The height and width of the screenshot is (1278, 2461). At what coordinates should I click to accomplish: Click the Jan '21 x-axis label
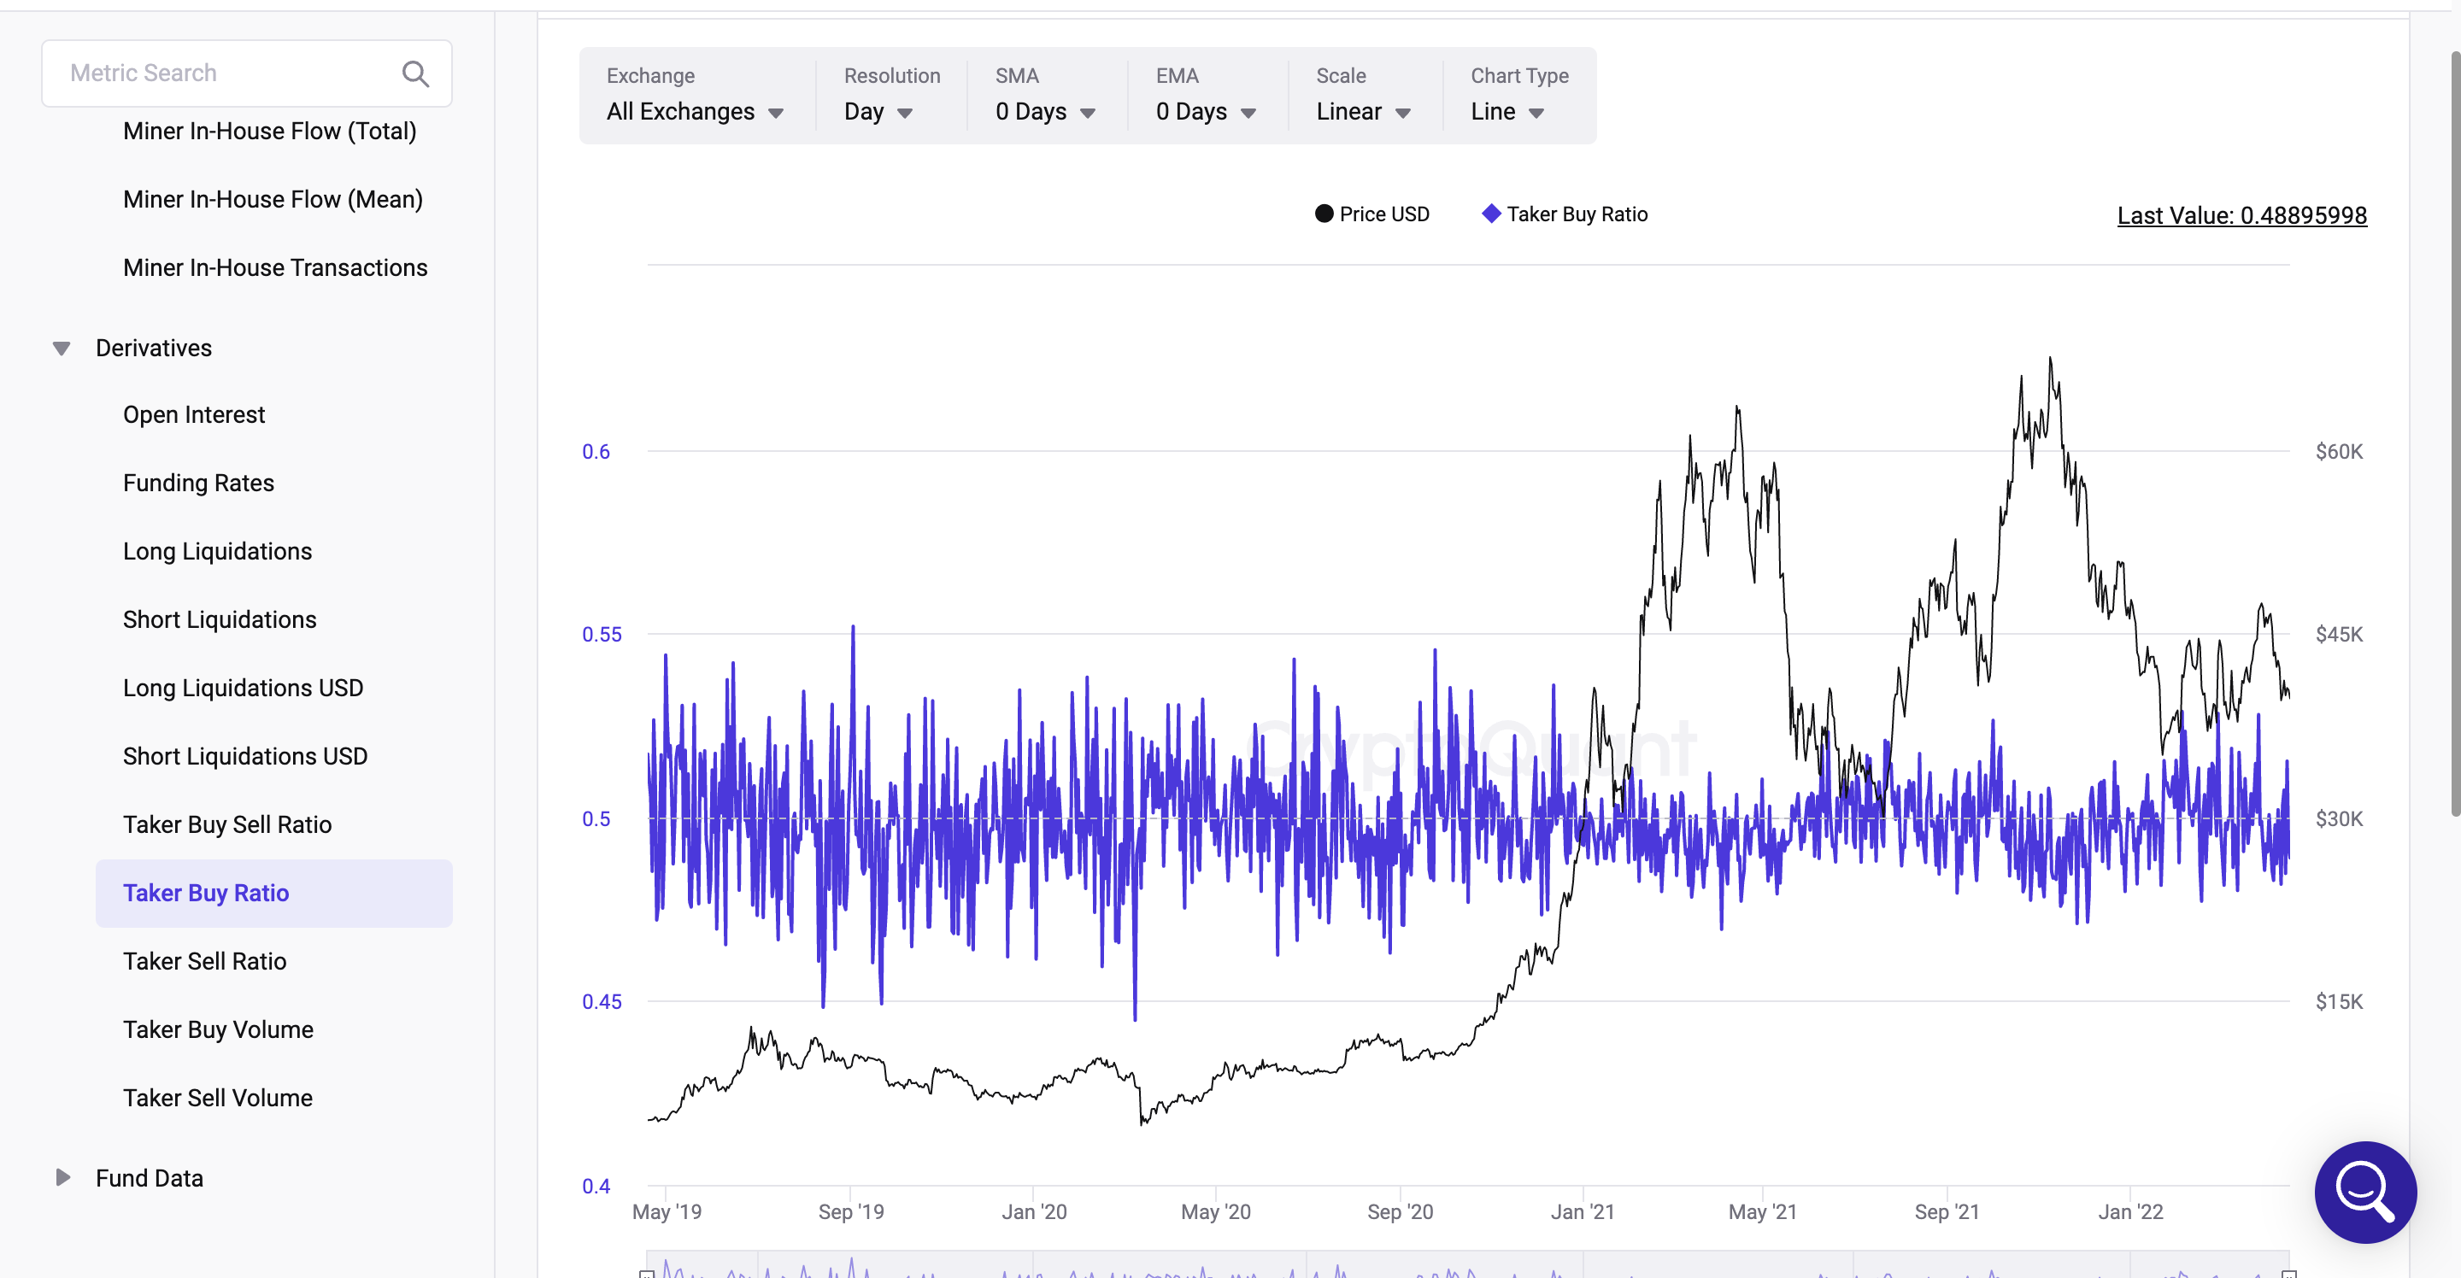pos(1582,1211)
